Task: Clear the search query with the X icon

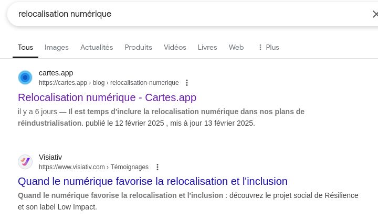Action: click(x=375, y=14)
